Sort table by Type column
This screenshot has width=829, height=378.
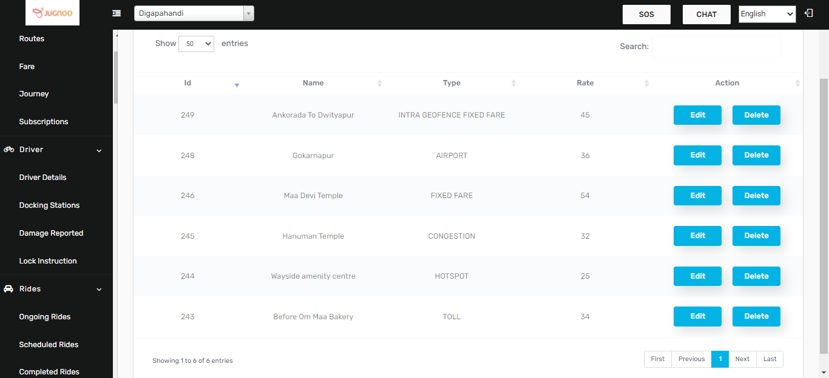pyautogui.click(x=452, y=83)
